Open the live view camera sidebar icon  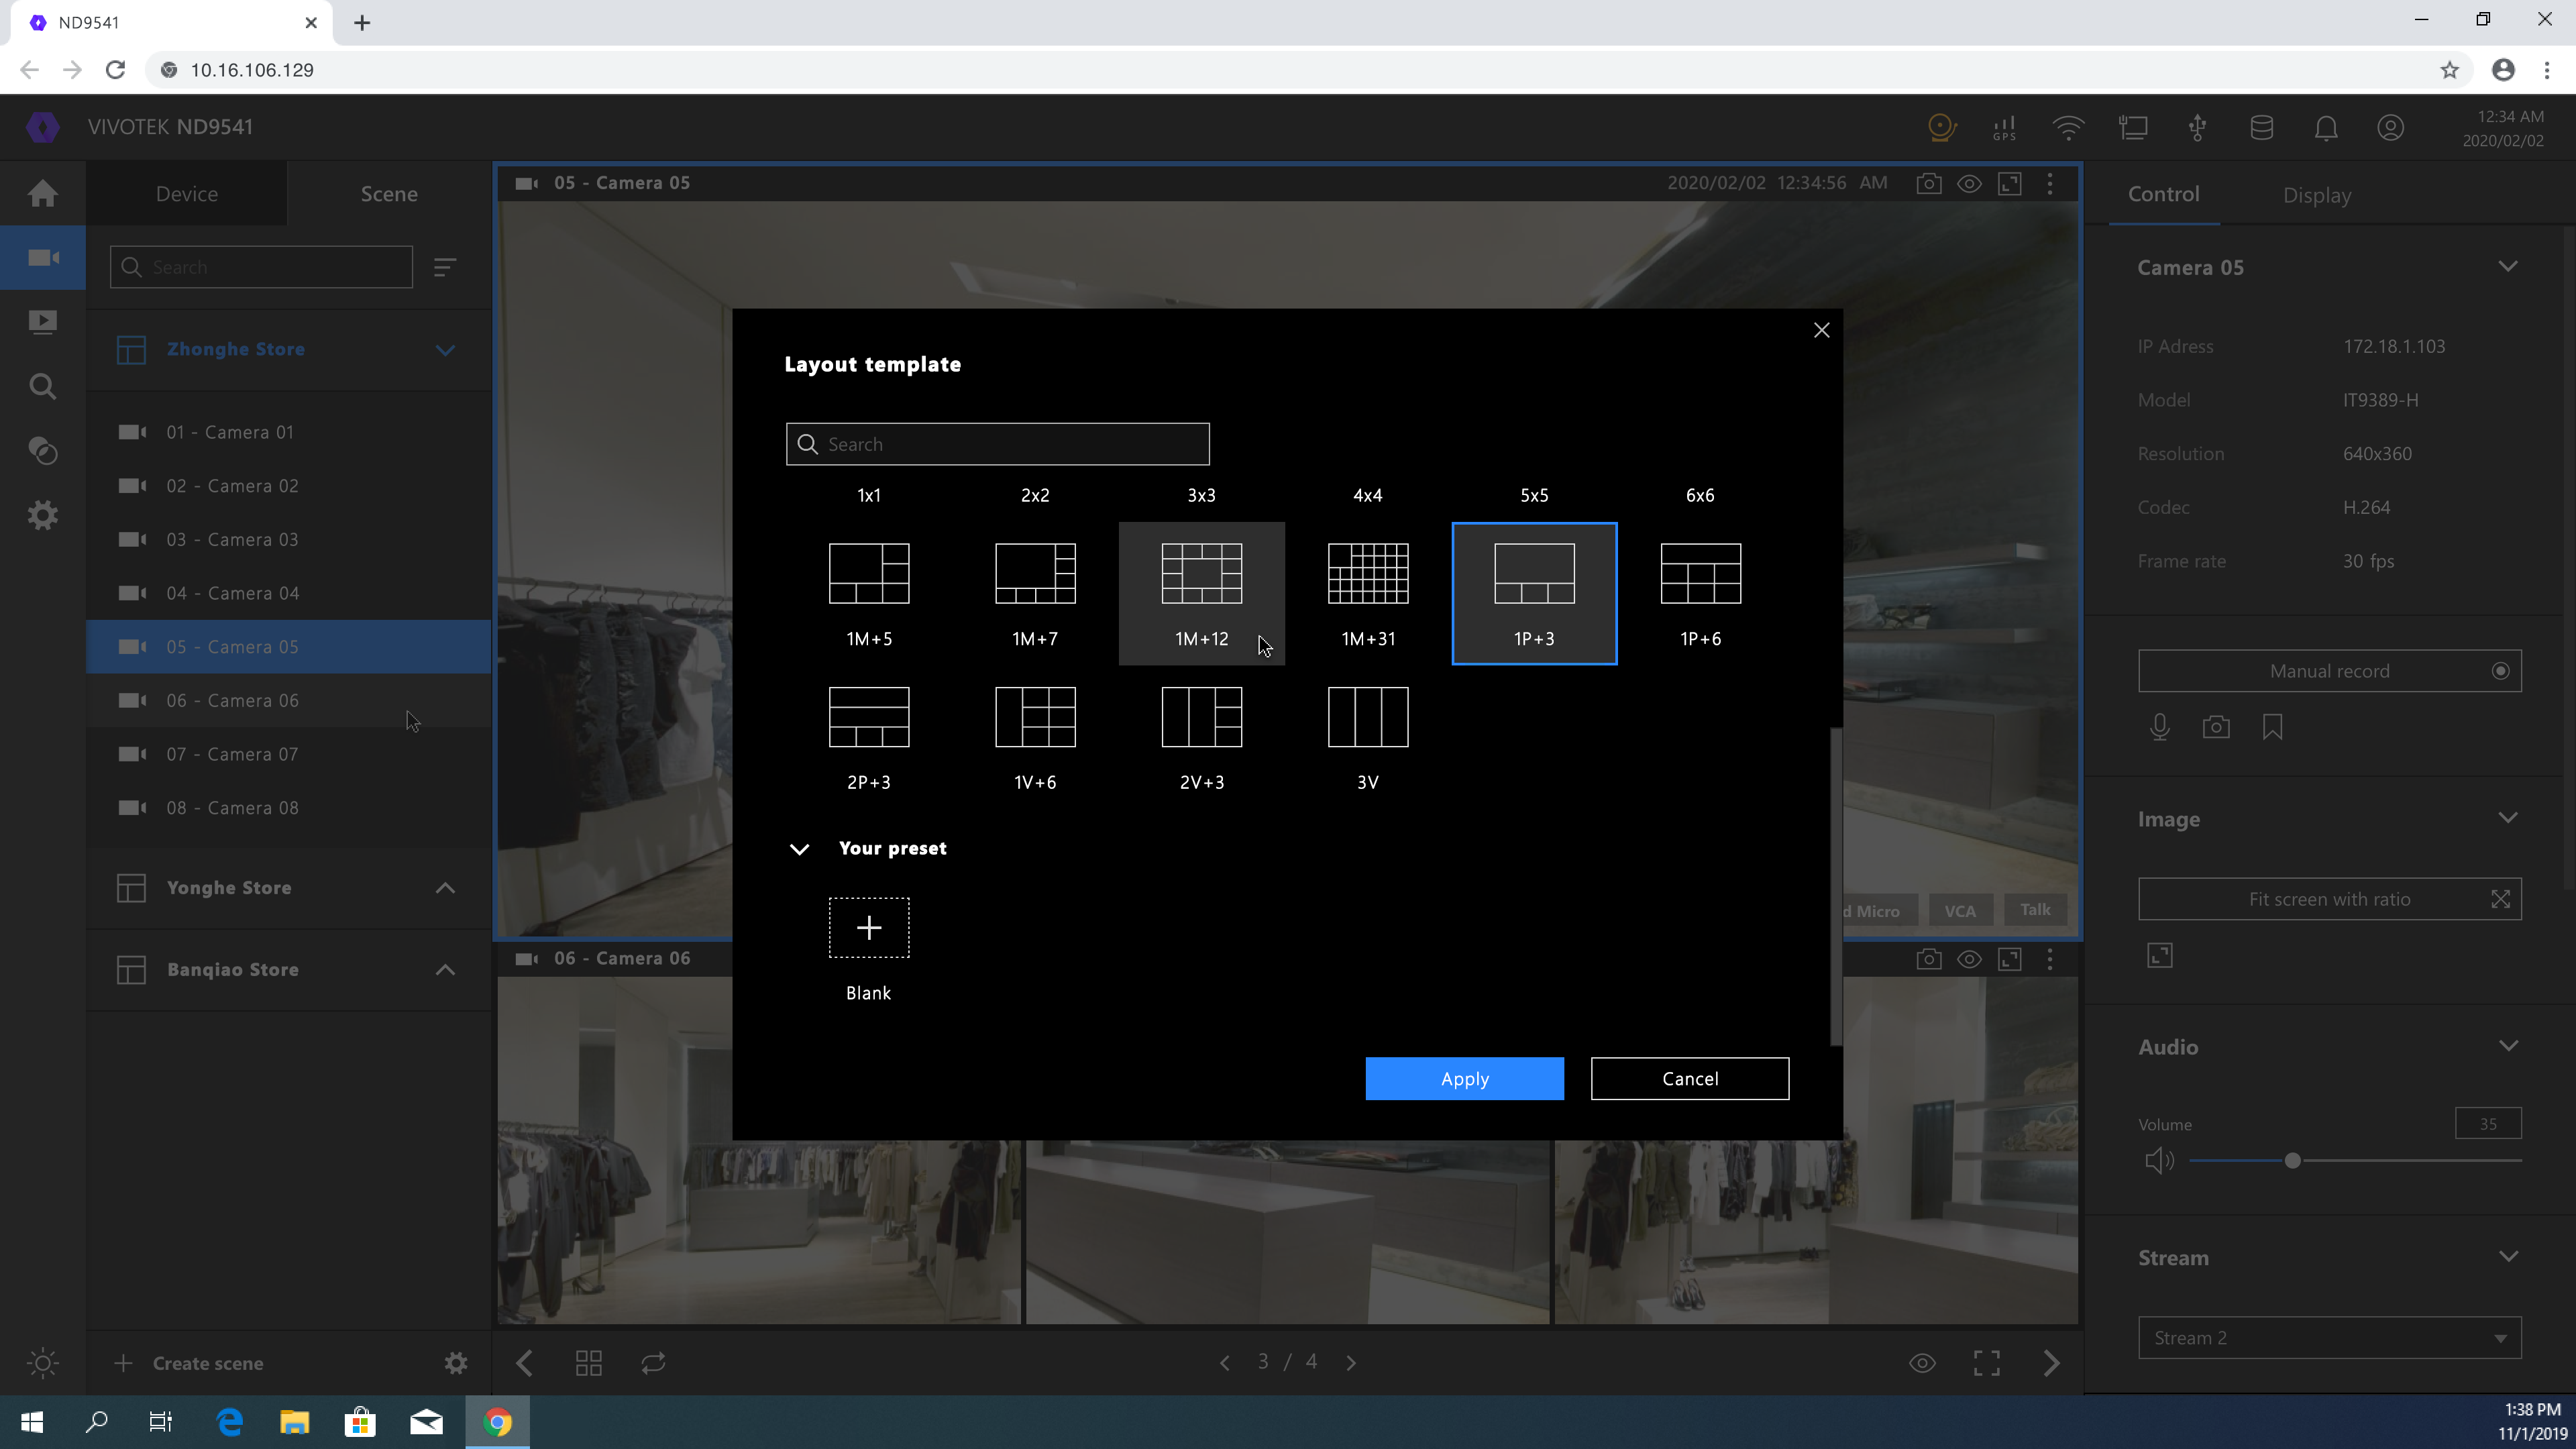tap(42, 258)
